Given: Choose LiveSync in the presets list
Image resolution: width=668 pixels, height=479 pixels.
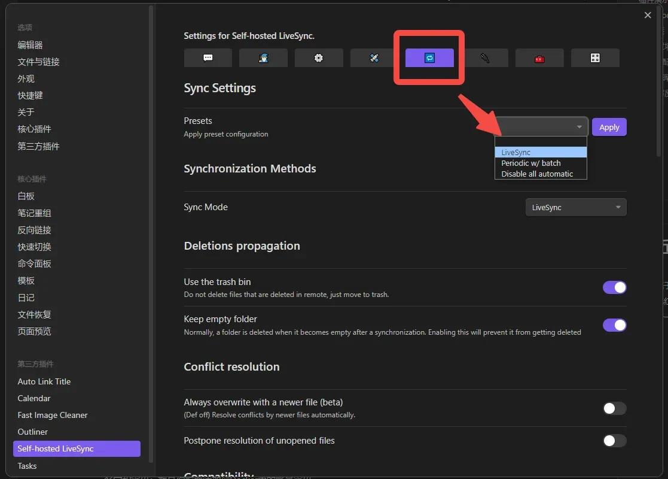Looking at the screenshot, I should point(541,152).
